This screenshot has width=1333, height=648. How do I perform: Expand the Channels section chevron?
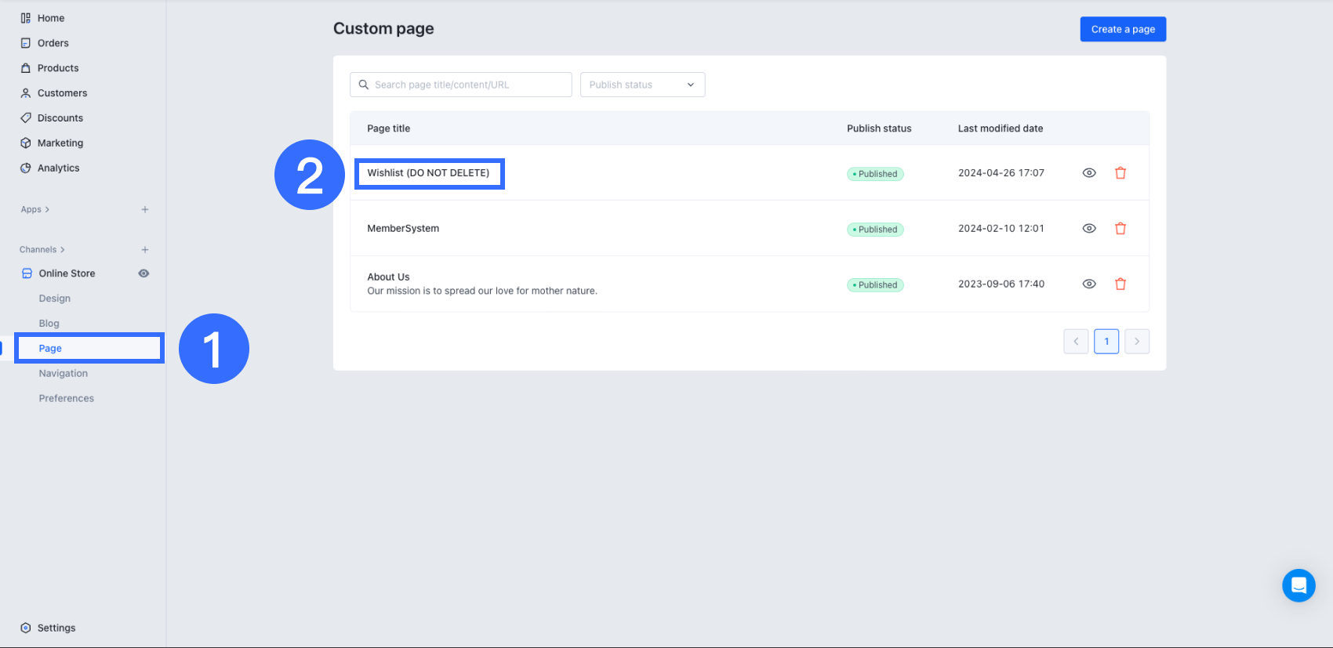(63, 250)
